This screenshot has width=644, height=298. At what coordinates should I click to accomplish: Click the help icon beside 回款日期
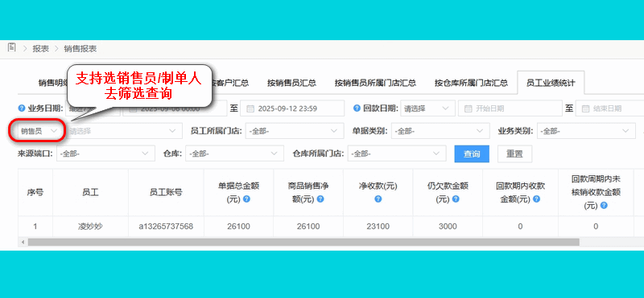357,108
